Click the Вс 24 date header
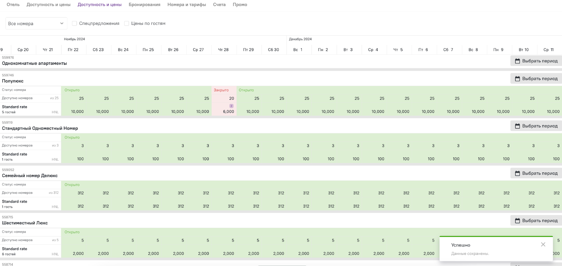 (x=123, y=50)
